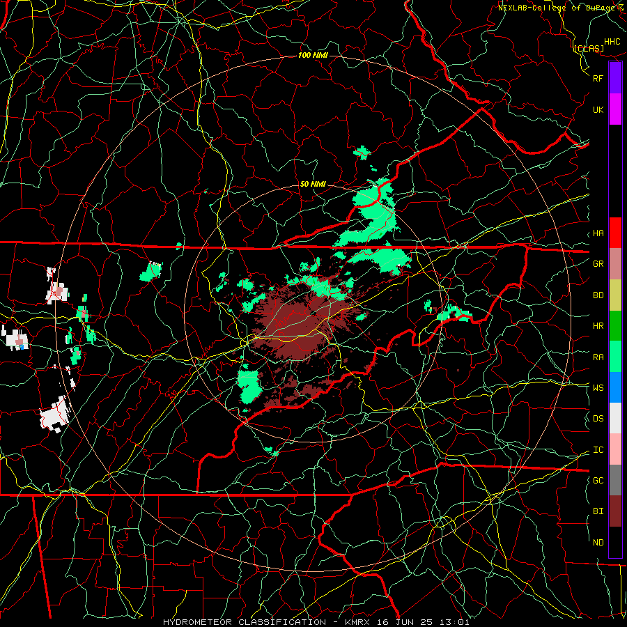Click the HR dark green legend swatch

point(615,326)
